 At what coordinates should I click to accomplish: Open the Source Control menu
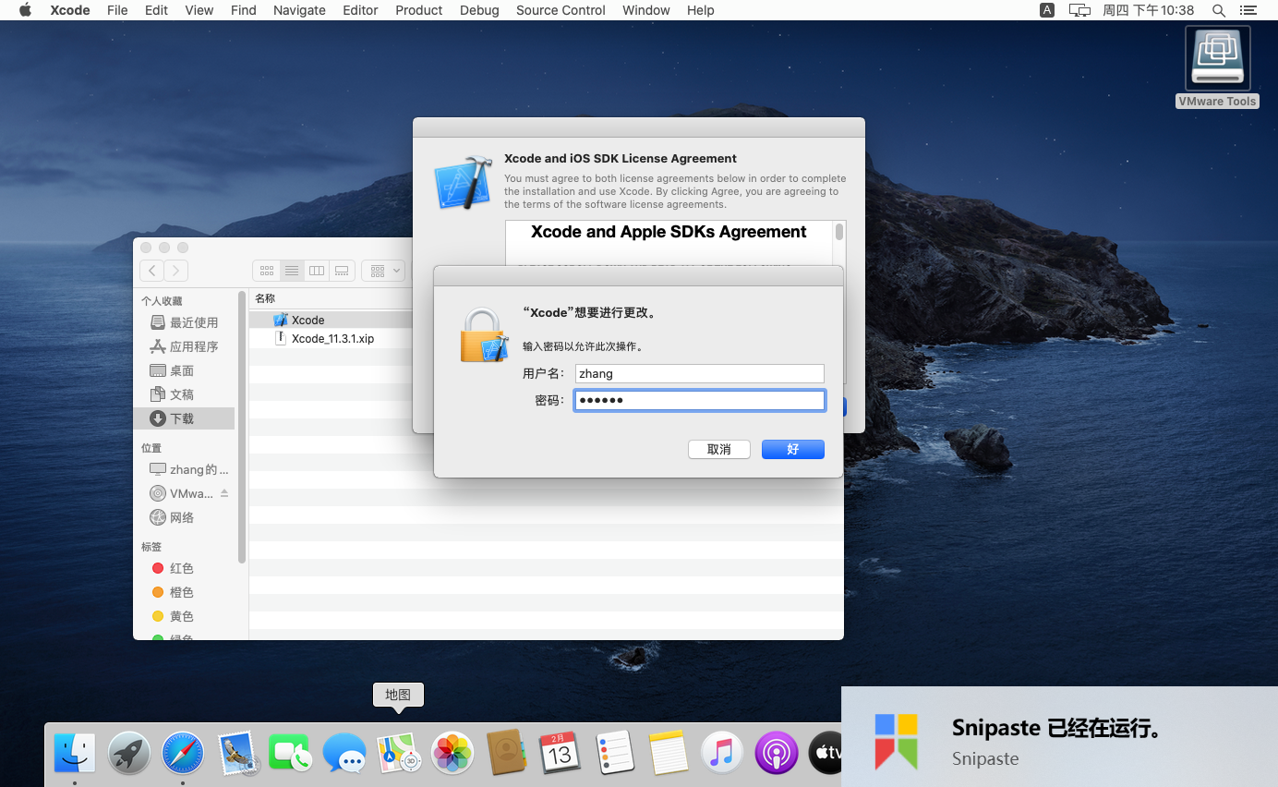(x=561, y=10)
